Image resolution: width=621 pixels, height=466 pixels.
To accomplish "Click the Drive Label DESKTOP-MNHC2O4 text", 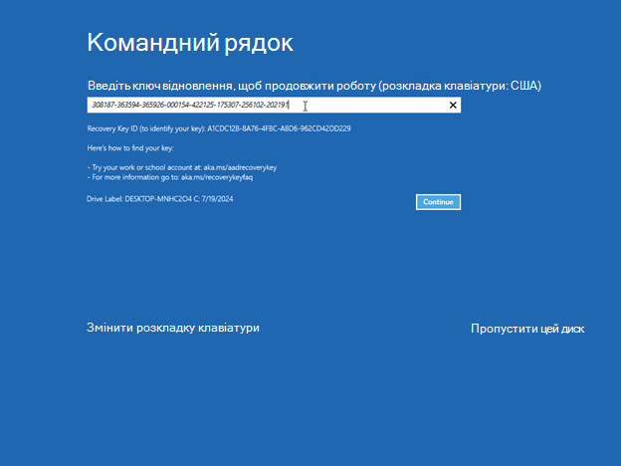I will click(160, 199).
